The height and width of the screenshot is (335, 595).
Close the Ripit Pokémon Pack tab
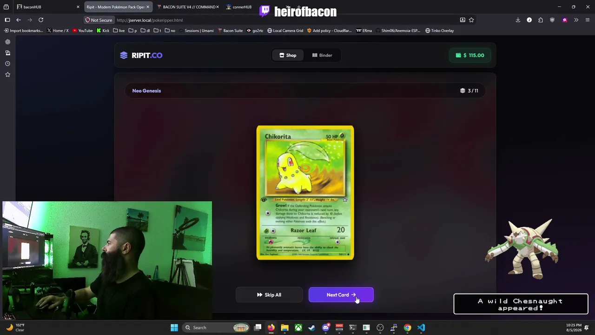coord(148,7)
